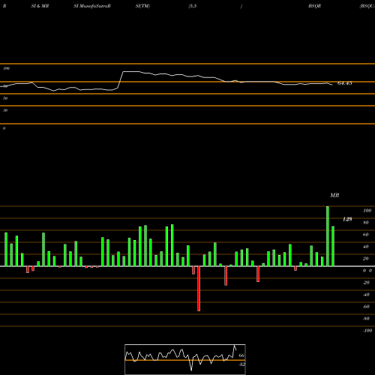
Task: Click the -80 label on the MR axis
Action: [366, 319]
